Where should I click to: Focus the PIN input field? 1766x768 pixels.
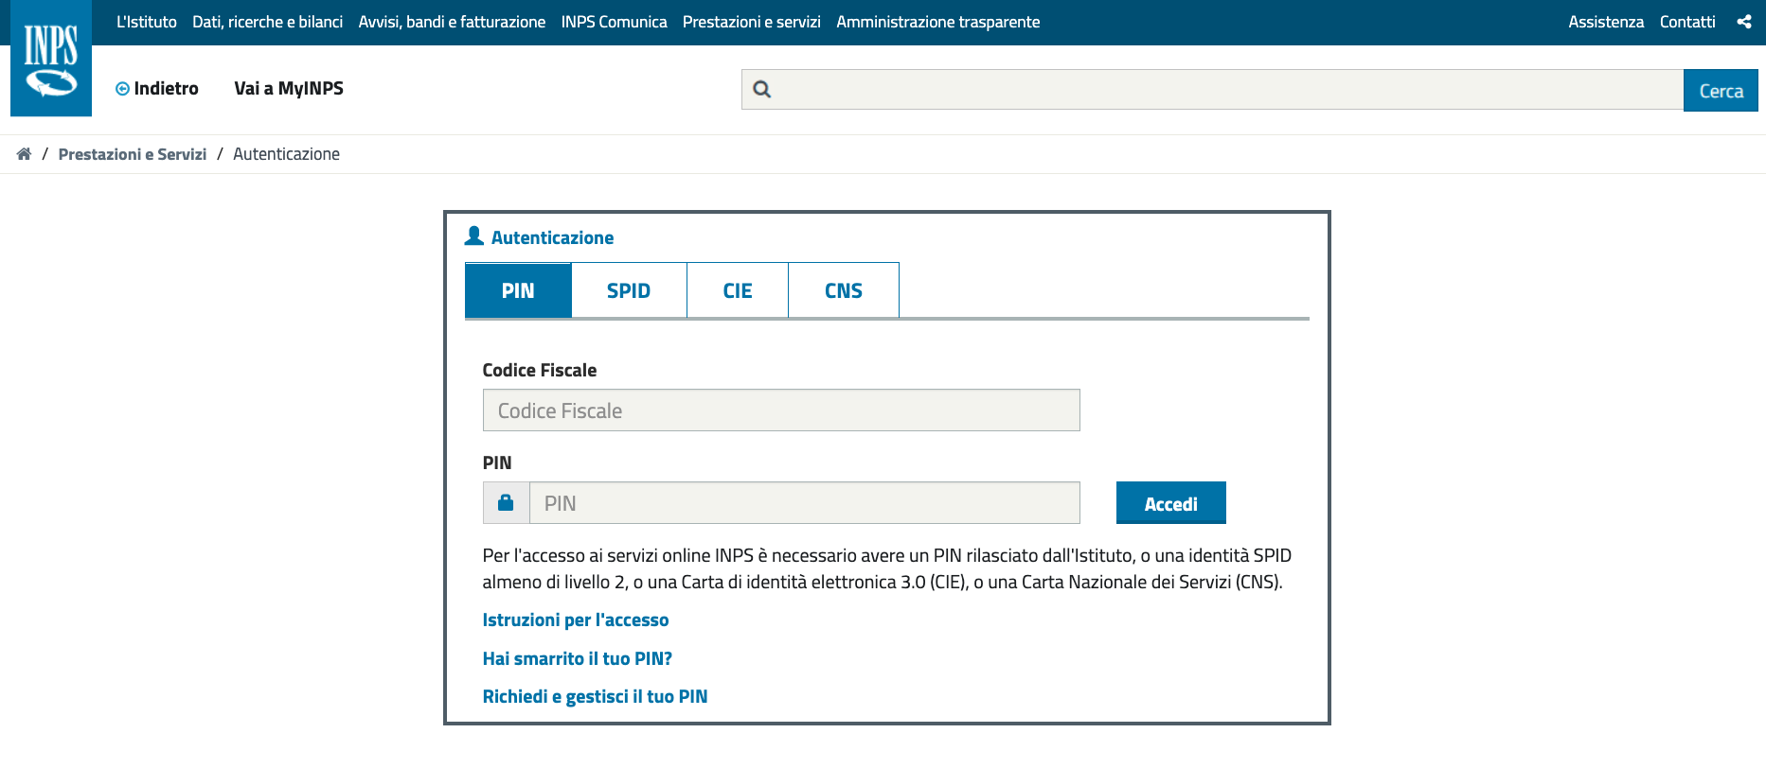pos(804,503)
